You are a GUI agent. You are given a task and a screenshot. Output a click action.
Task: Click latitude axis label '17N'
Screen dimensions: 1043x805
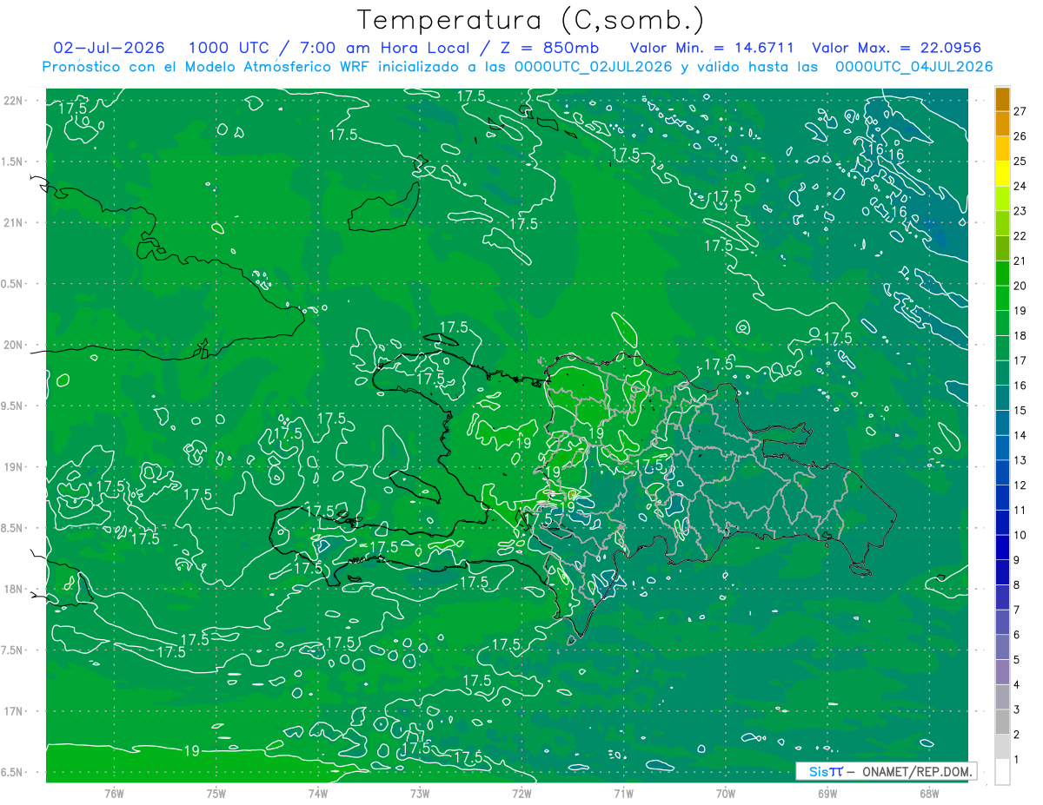click(12, 711)
